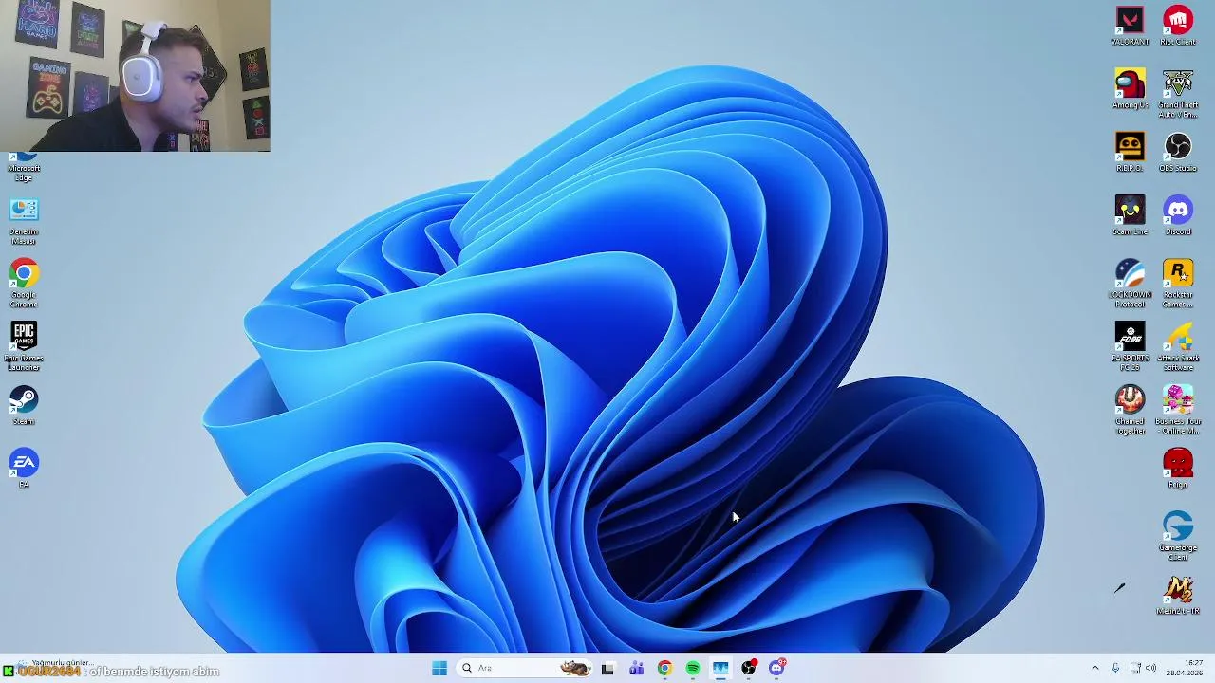
Task: Click the Discord desktop shortcut
Action: coord(1178,215)
